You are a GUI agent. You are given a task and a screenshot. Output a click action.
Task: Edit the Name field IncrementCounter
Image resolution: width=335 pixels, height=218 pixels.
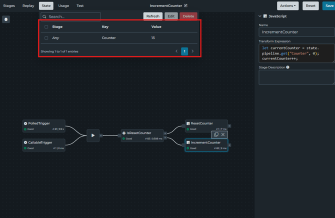[x=297, y=32]
